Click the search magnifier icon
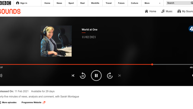Image resolution: width=193 pixels, height=109 pixels. [x=192, y=3]
